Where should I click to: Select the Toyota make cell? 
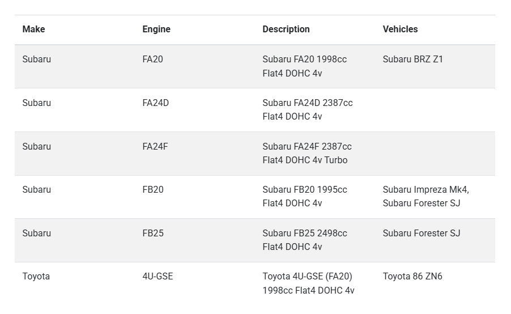click(x=36, y=277)
